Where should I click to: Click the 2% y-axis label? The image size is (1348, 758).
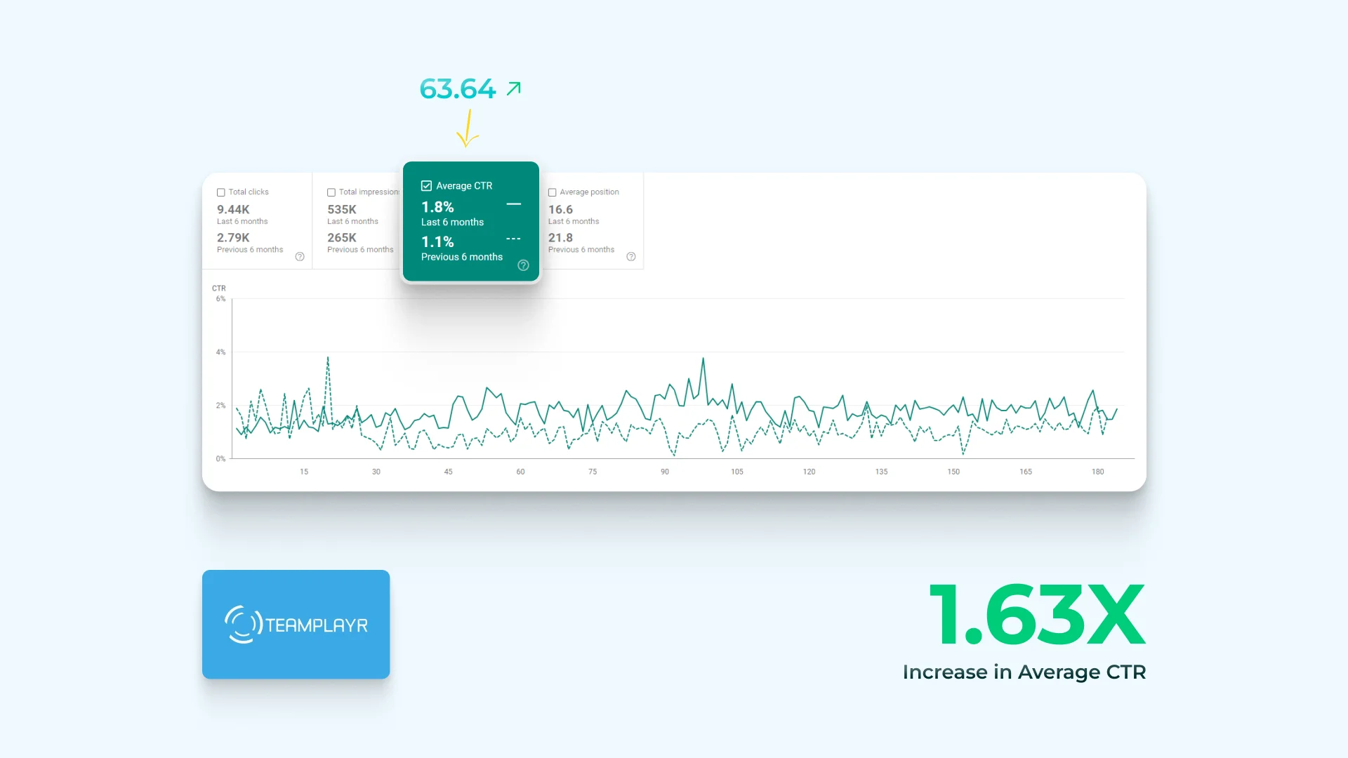(220, 406)
